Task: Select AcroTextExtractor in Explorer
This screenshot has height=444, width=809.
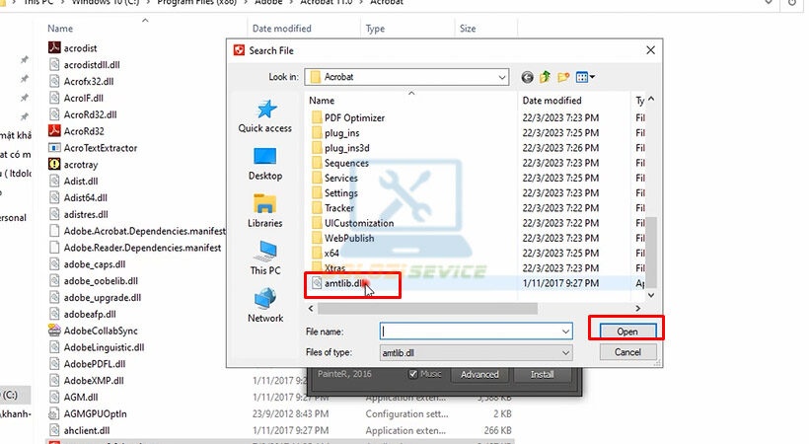Action: click(93, 148)
